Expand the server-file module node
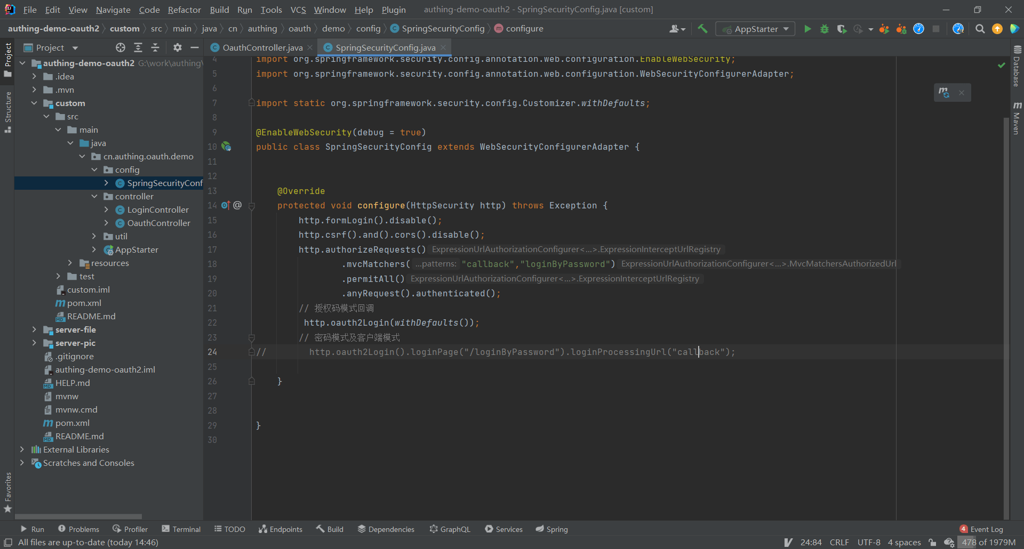This screenshot has height=549, width=1024. 34,329
